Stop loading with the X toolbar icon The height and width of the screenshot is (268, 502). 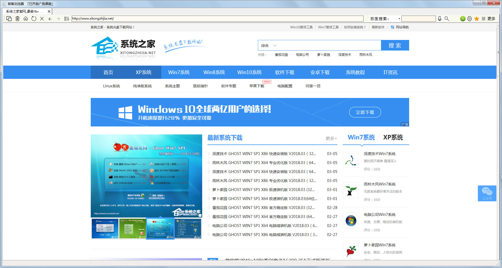[x=42, y=19]
